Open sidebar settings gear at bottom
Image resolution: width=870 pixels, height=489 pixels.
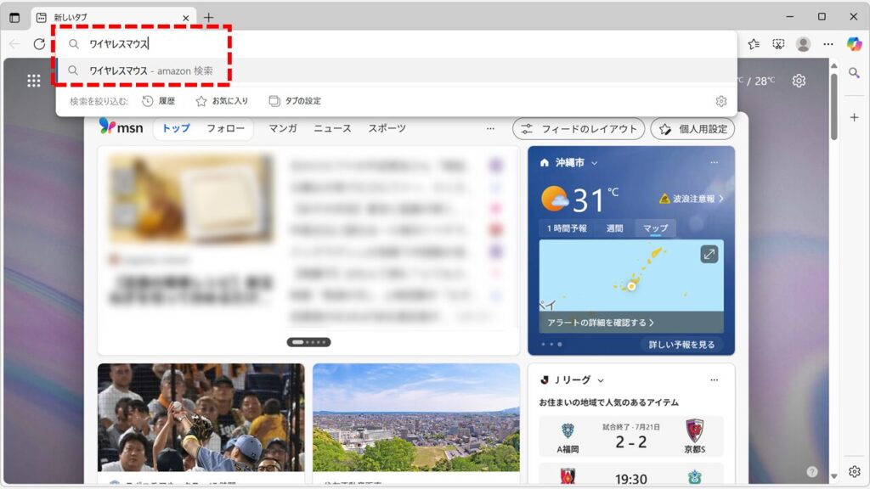854,471
